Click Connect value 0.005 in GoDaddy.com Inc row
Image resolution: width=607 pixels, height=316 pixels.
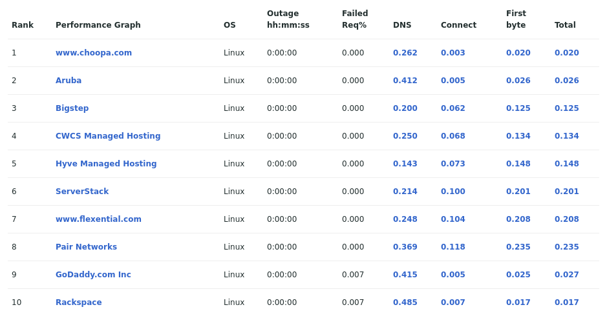453,275
